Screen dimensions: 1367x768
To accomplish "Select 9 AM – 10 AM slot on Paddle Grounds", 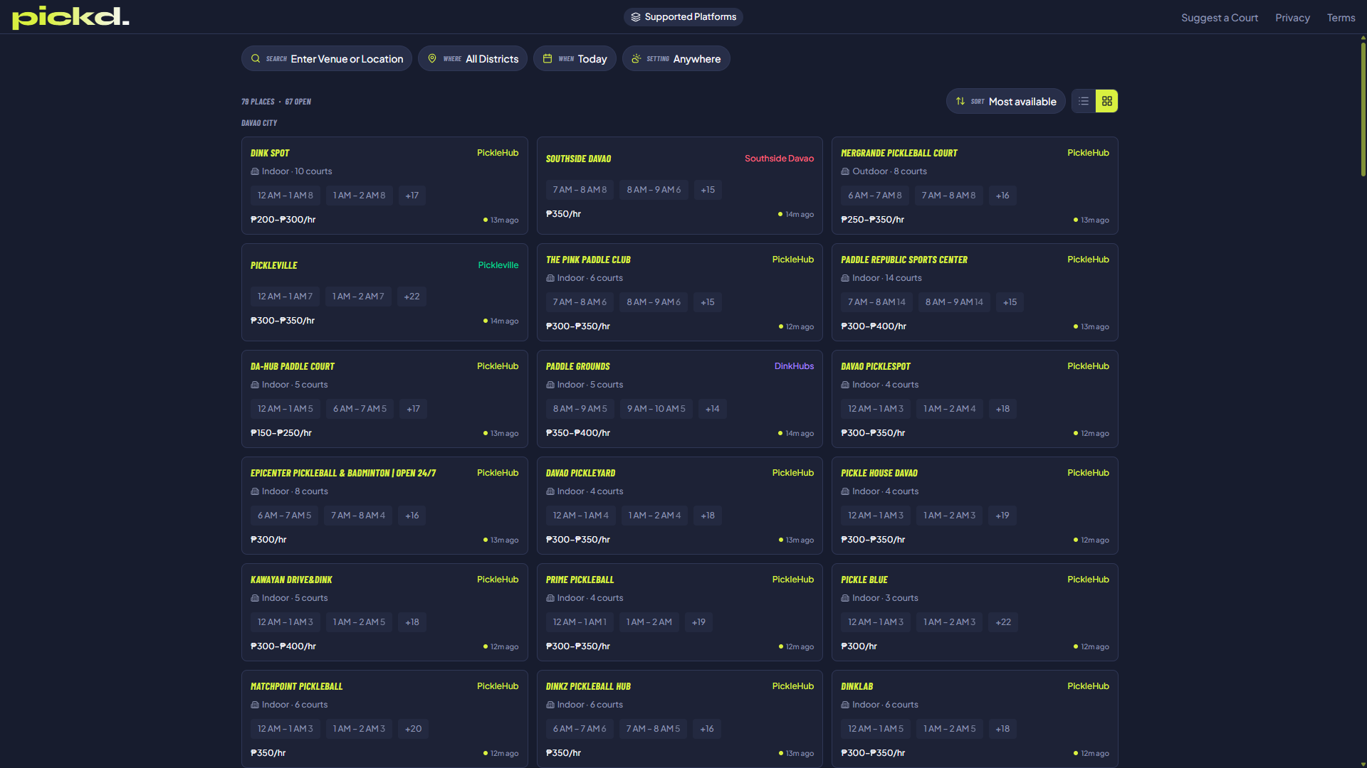I will click(656, 409).
